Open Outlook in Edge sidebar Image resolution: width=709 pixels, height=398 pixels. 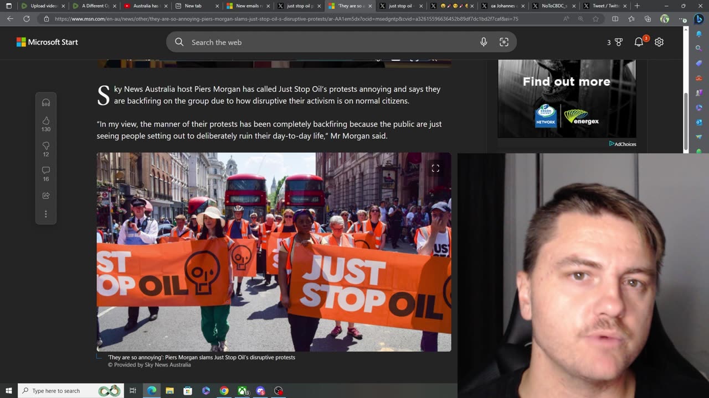(x=698, y=122)
